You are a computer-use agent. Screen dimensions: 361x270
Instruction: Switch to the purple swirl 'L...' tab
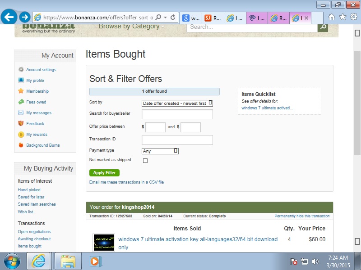(257, 18)
